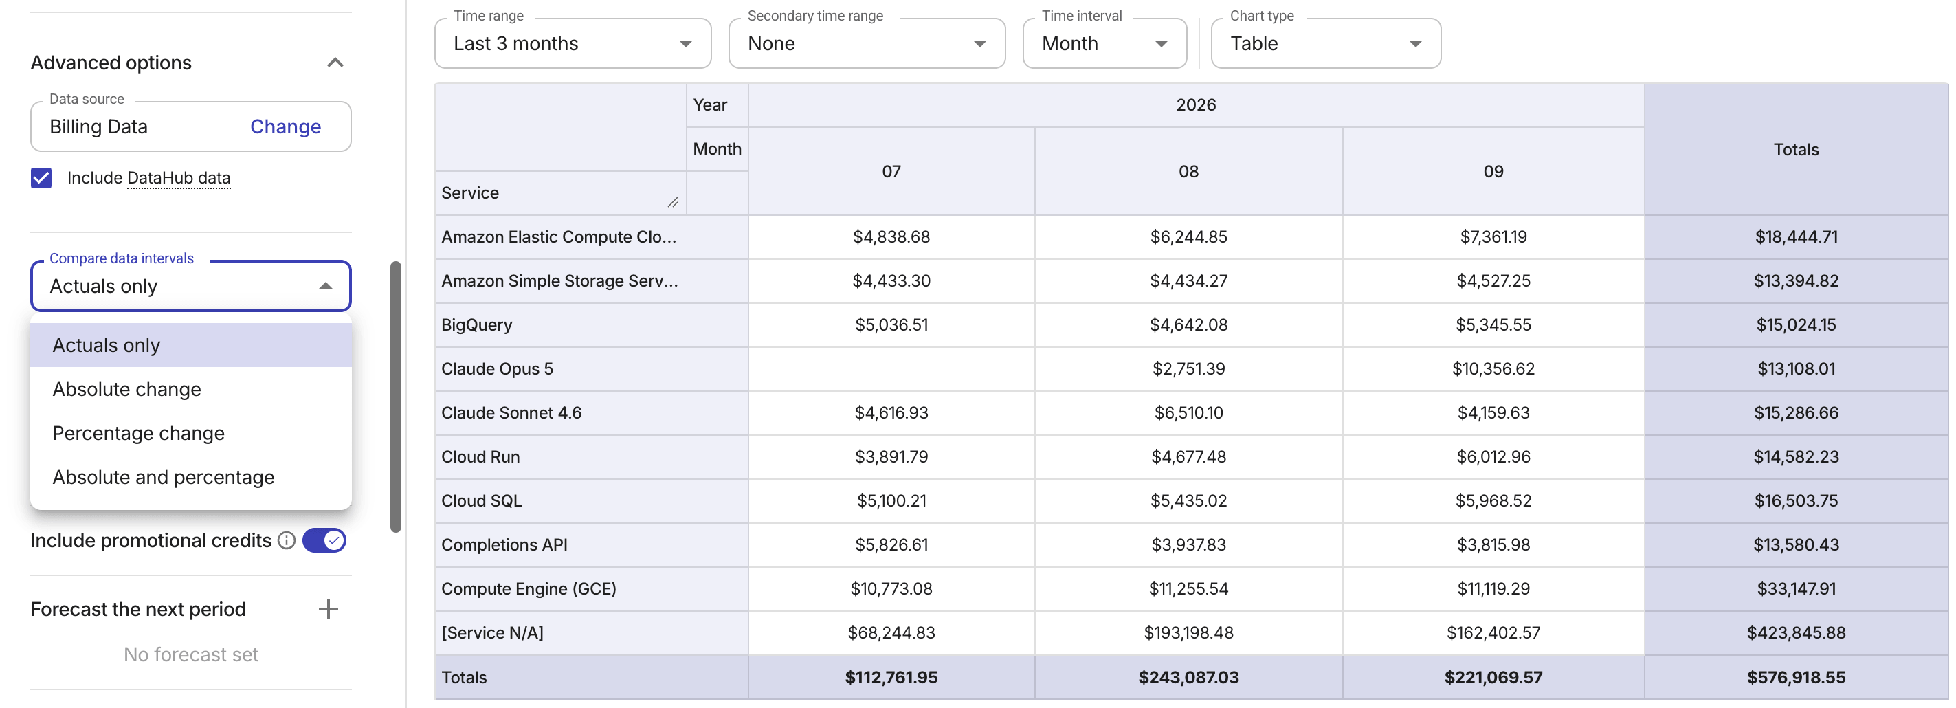The image size is (1956, 708).
Task: Select the Cloud SQL row label
Action: [x=591, y=501]
